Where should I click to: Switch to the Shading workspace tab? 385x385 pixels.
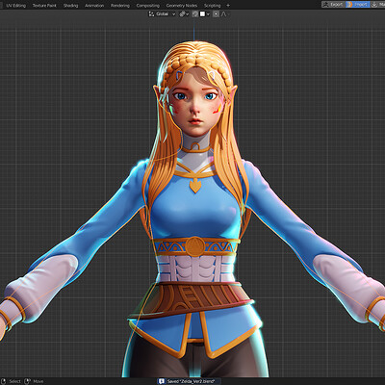[x=70, y=6]
